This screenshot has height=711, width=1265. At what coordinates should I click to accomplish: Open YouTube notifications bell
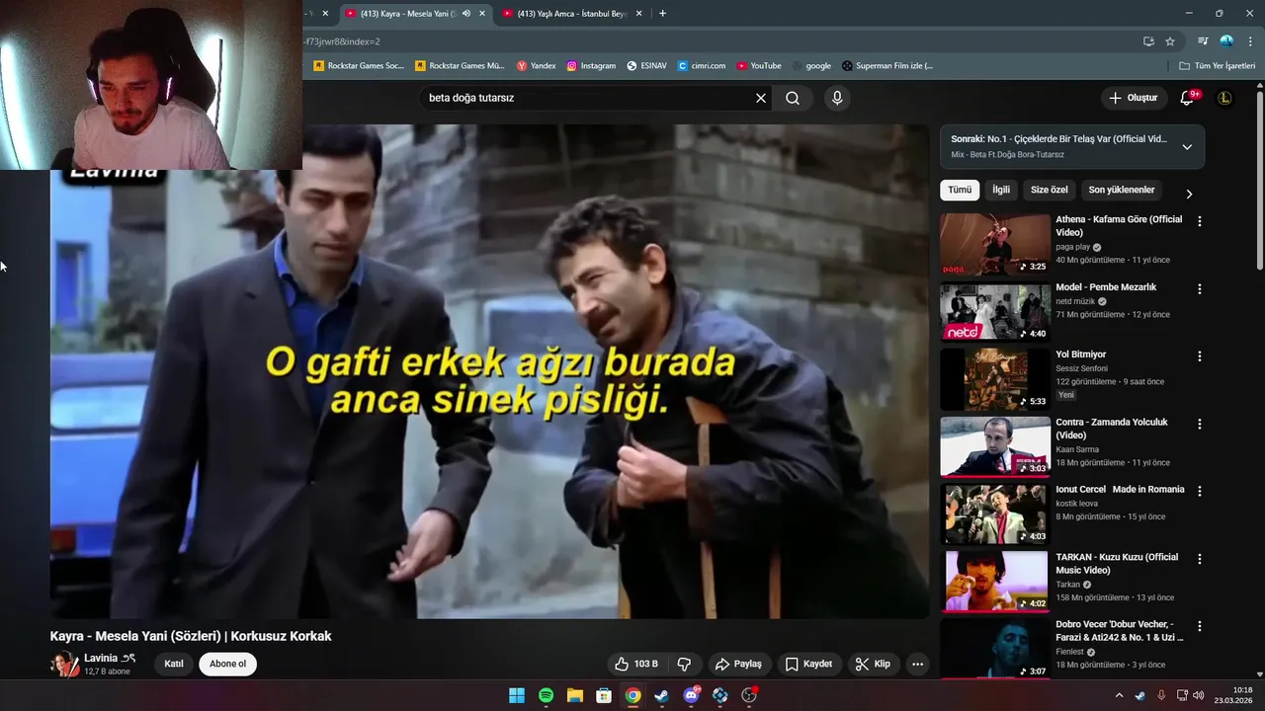[1187, 98]
